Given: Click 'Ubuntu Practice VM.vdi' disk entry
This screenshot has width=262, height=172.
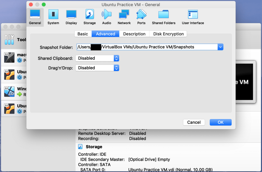Looking at the screenshot, I should tap(170, 170).
